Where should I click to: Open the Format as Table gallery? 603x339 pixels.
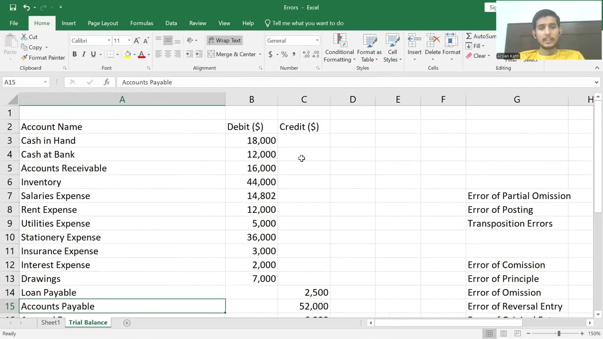[x=369, y=48]
